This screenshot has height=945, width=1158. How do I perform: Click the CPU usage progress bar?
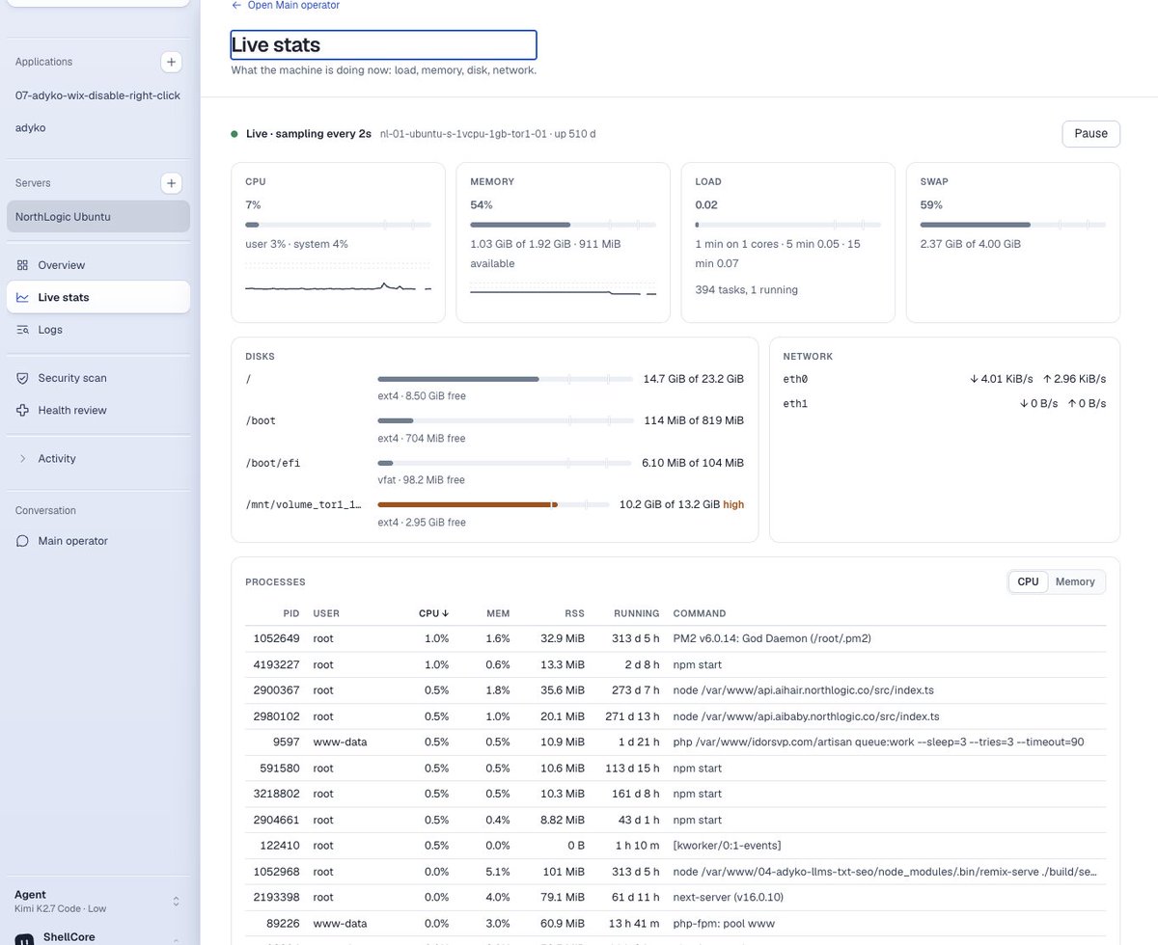pyautogui.click(x=338, y=225)
